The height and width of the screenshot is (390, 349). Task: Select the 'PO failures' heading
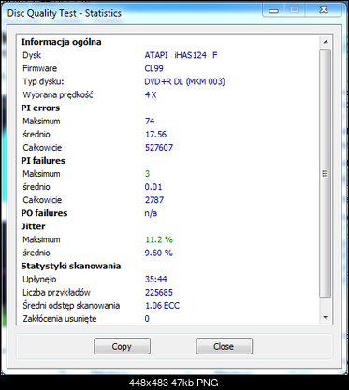pos(44,213)
